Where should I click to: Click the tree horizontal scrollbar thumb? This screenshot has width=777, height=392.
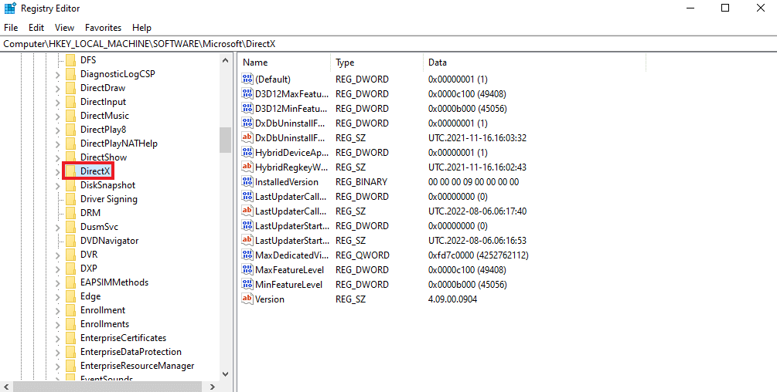pyautogui.click(x=107, y=387)
